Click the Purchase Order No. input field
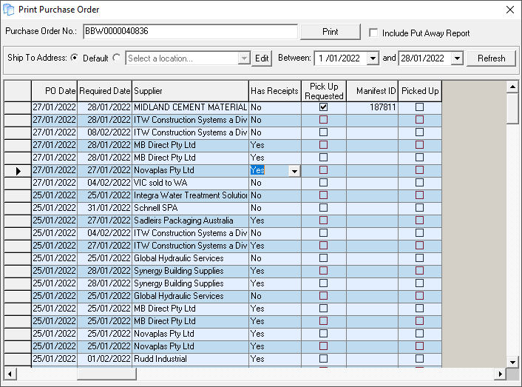 tap(190, 31)
